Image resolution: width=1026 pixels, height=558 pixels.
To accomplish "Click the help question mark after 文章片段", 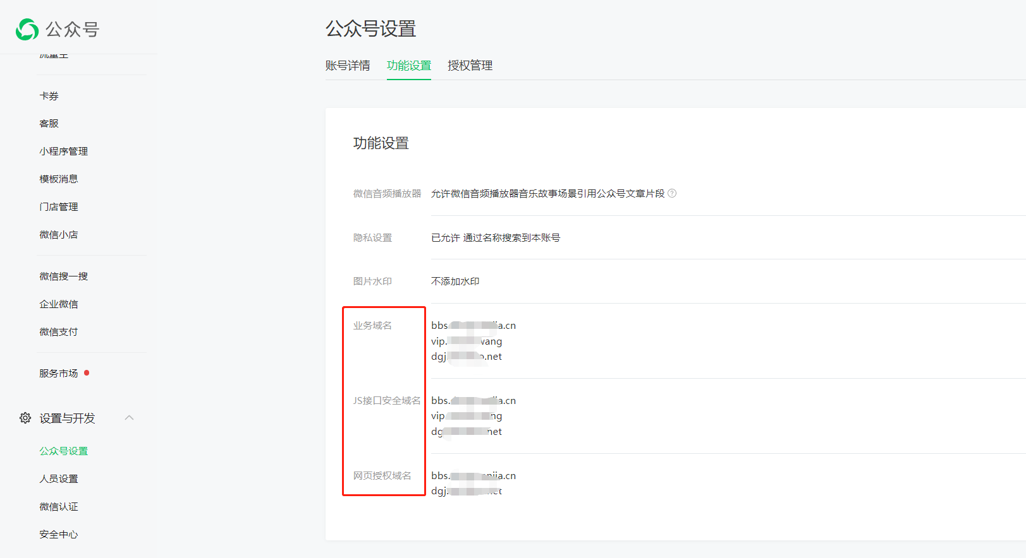I will tap(672, 193).
